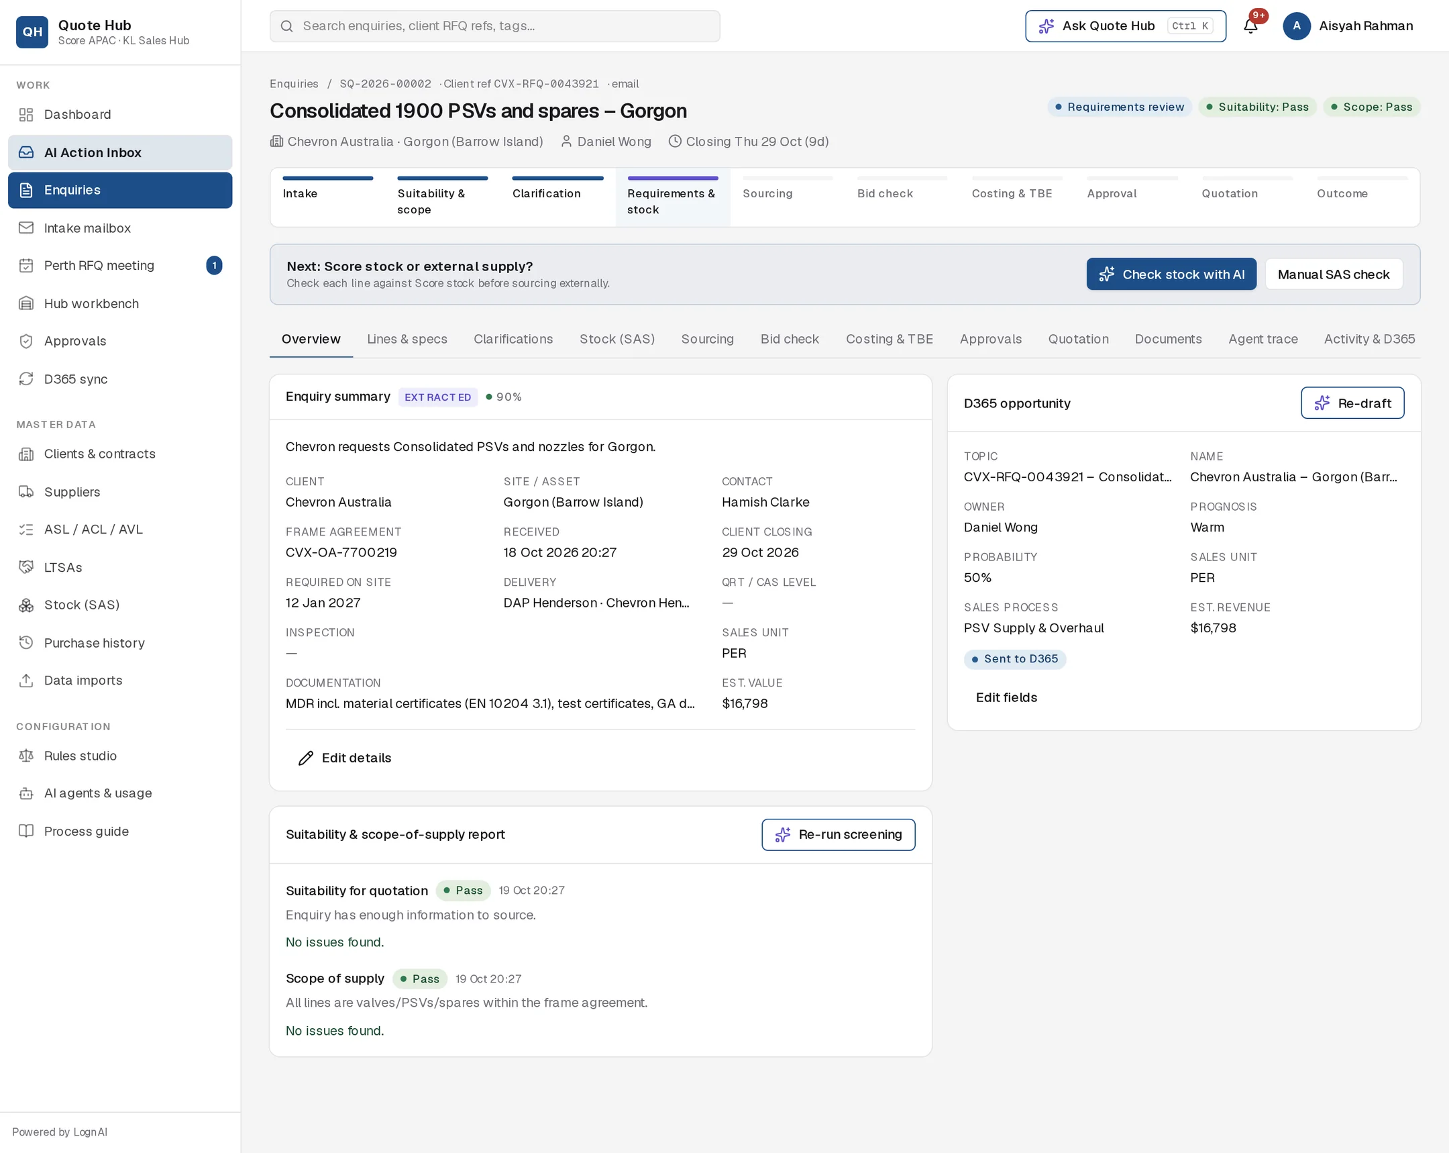Image resolution: width=1449 pixels, height=1153 pixels.
Task: Click the pencil icon beside Edit details
Action: pyautogui.click(x=306, y=758)
